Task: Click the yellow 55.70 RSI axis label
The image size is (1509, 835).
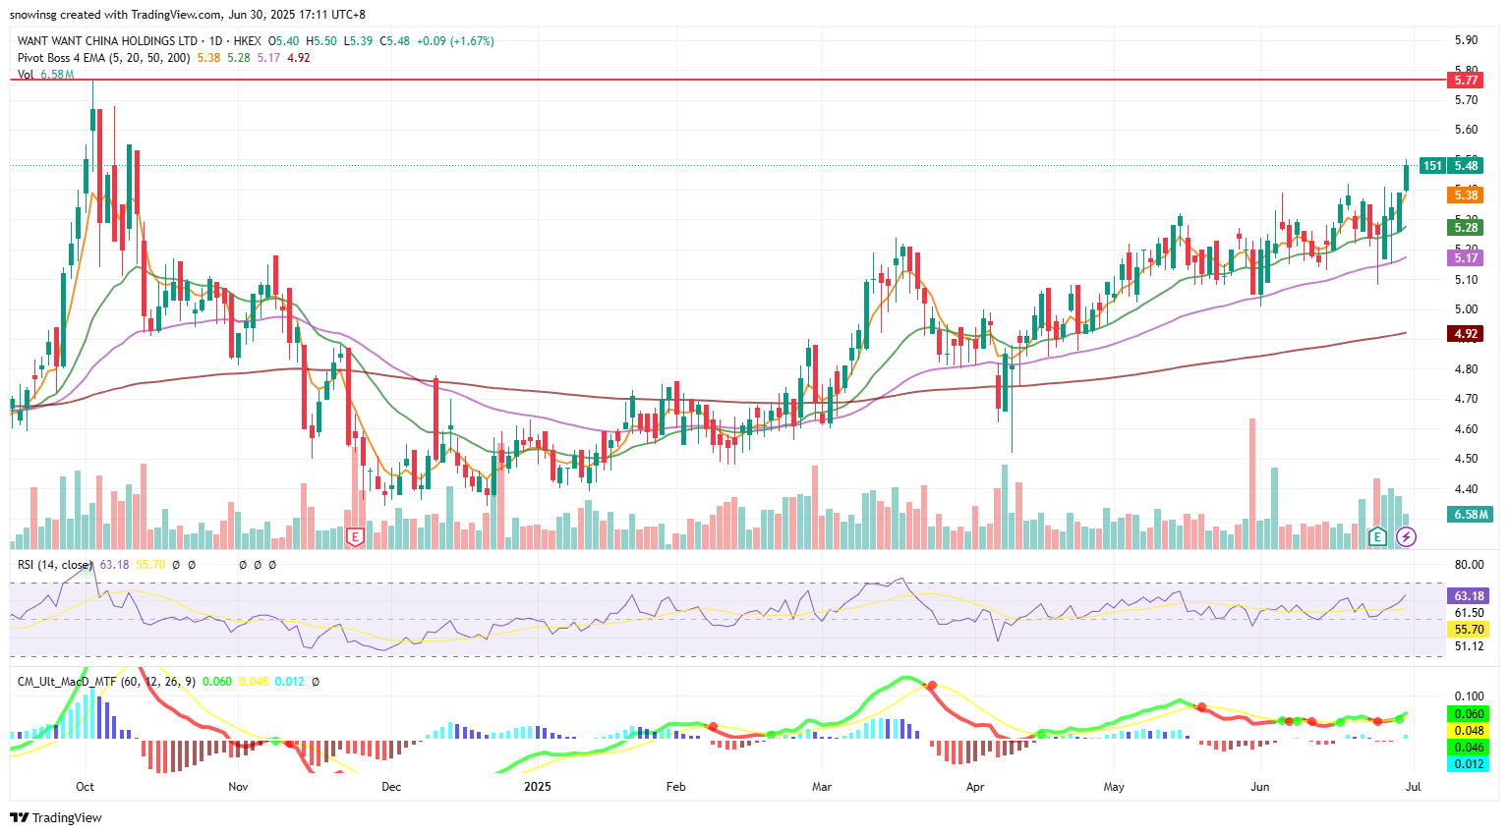Action: (1469, 630)
